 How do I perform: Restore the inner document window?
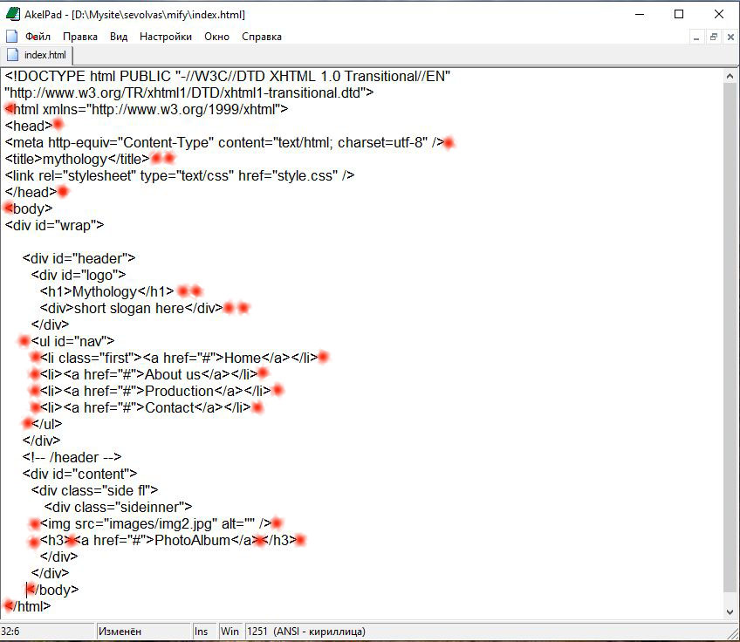tap(713, 37)
